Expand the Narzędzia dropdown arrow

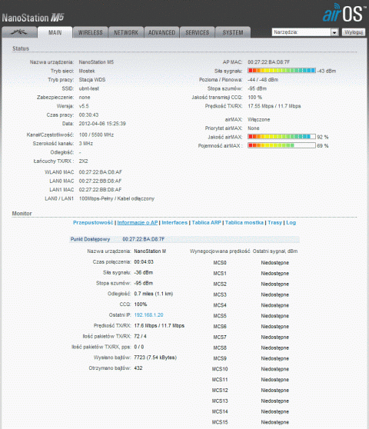tap(334, 32)
